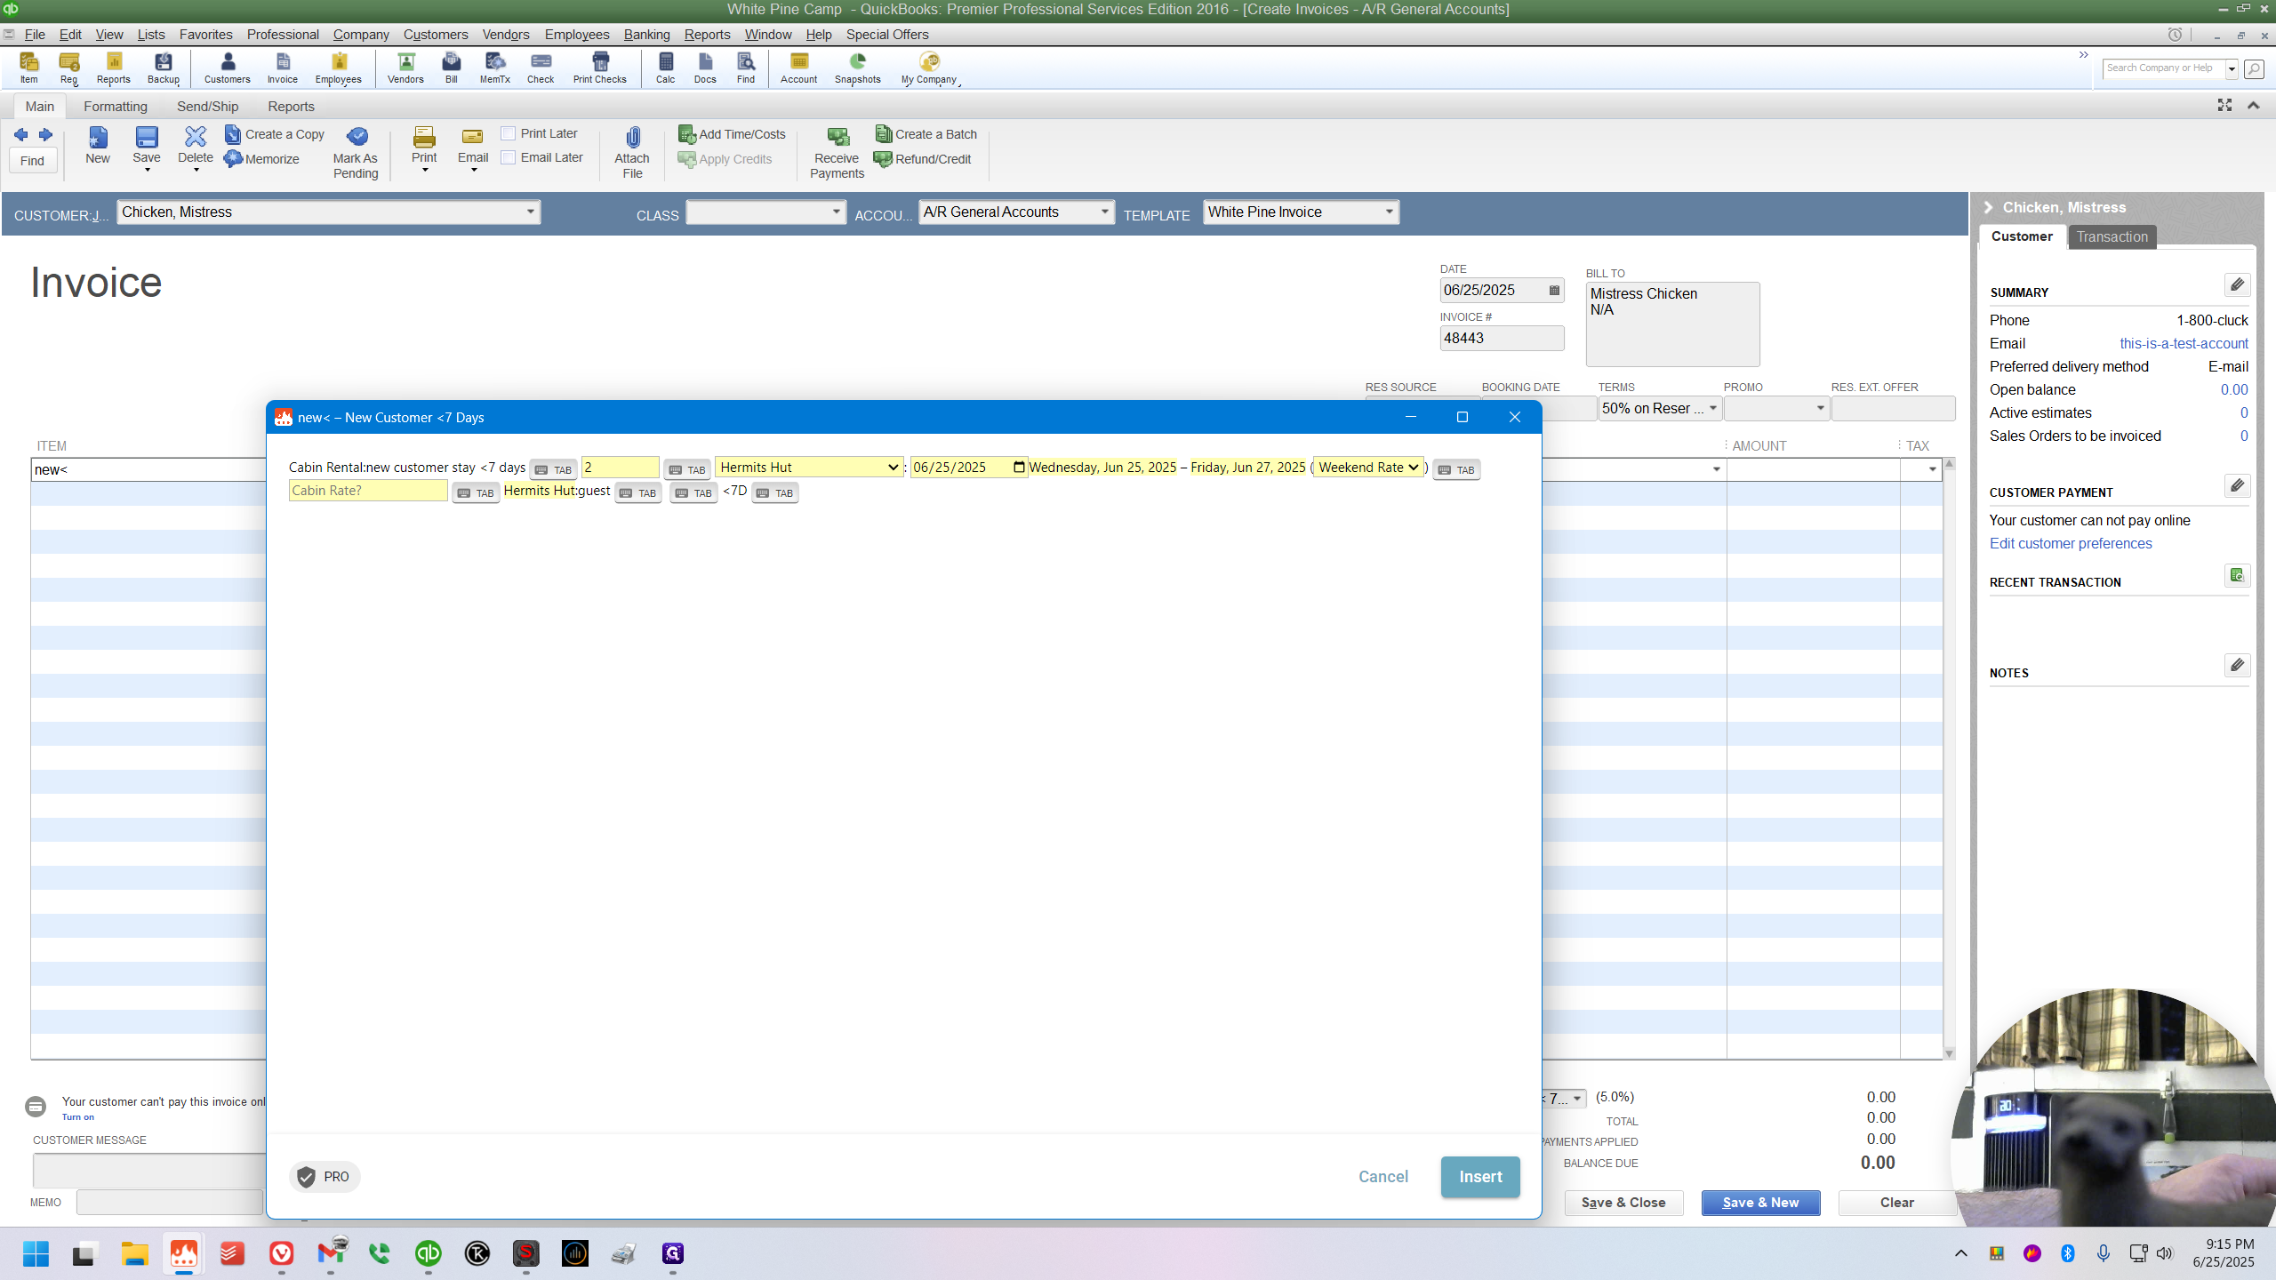Go to next invoice with right arrow
Viewport: 2276px width, 1280px height.
pos(45,135)
